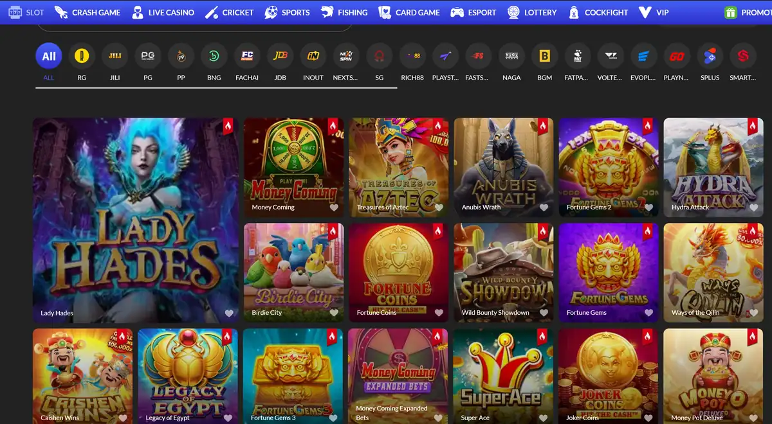Click the hot flame badge on Lady Hades

(228, 126)
